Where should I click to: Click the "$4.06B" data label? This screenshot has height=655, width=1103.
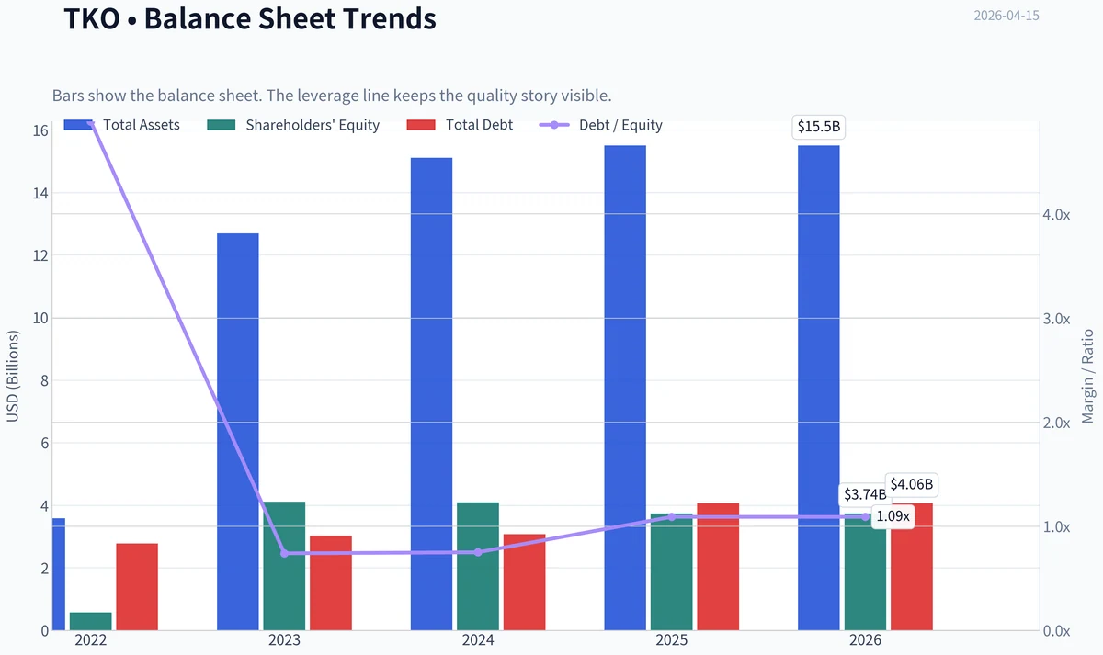point(912,484)
